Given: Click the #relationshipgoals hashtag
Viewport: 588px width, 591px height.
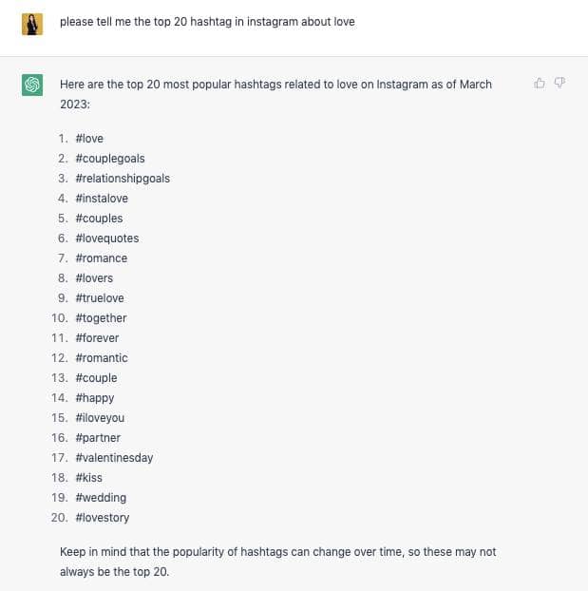Looking at the screenshot, I should pyautogui.click(x=123, y=179).
